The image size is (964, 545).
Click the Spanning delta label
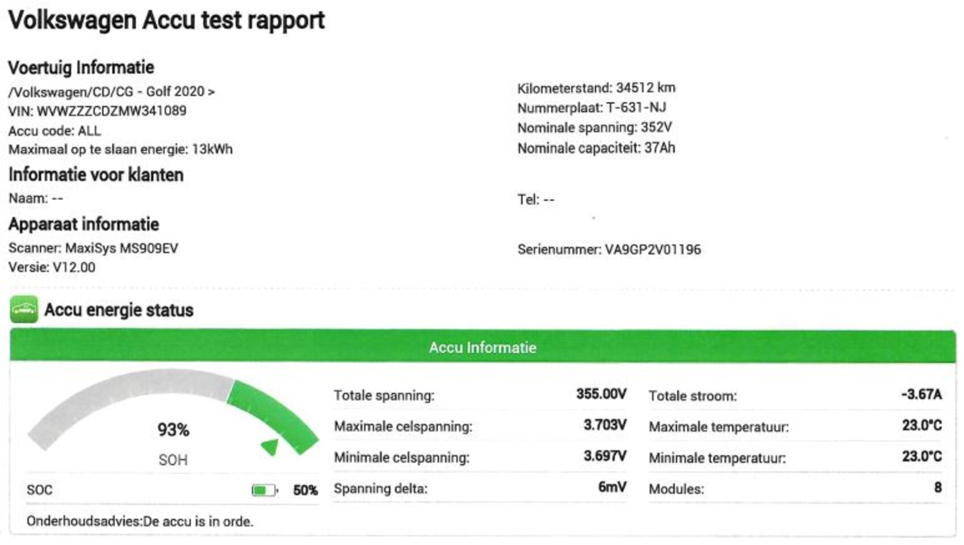coord(380,488)
